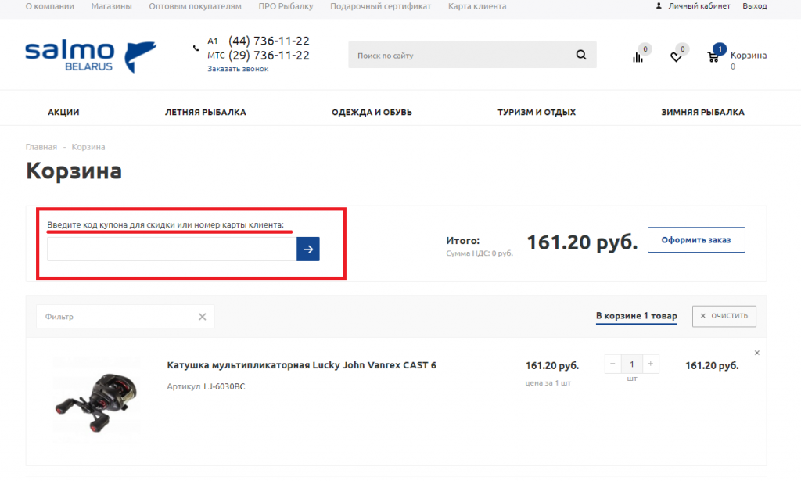Open the ПРО Рыбалку link
This screenshot has height=481, width=801.
tap(286, 6)
